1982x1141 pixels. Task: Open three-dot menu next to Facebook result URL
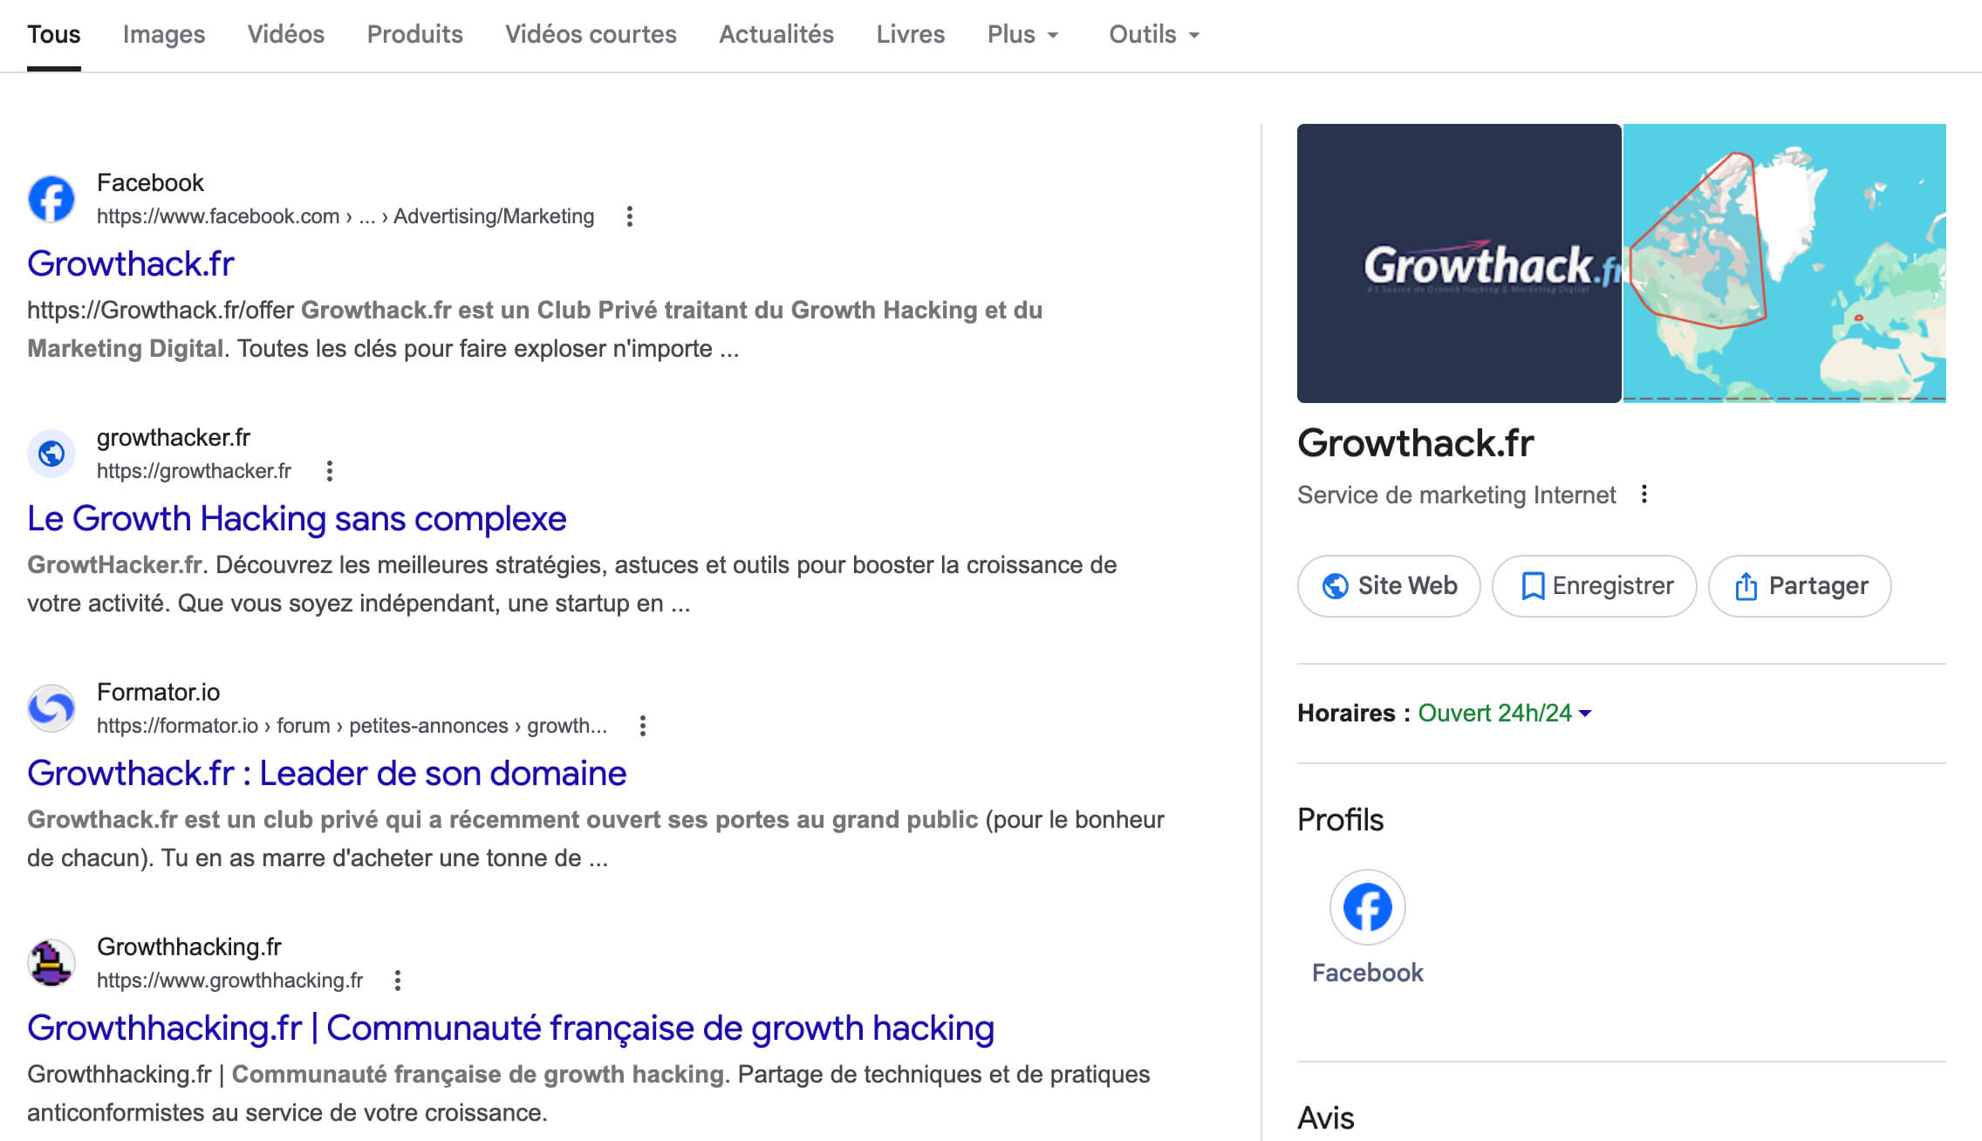629,216
